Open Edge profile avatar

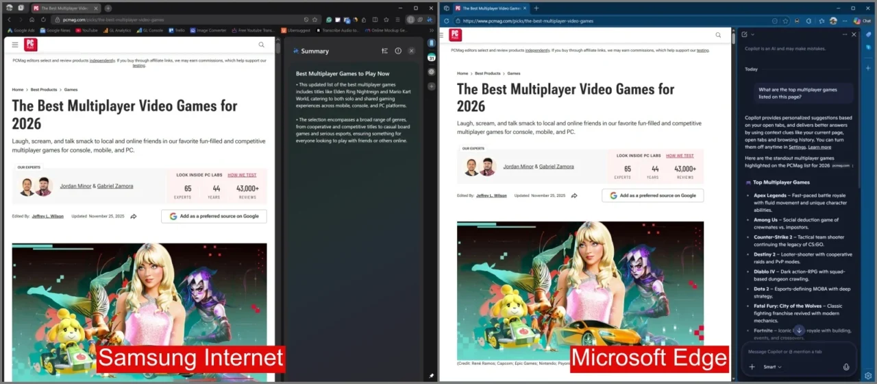[833, 21]
